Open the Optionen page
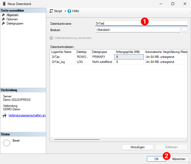This screenshot has height=164, width=191. (12, 19)
